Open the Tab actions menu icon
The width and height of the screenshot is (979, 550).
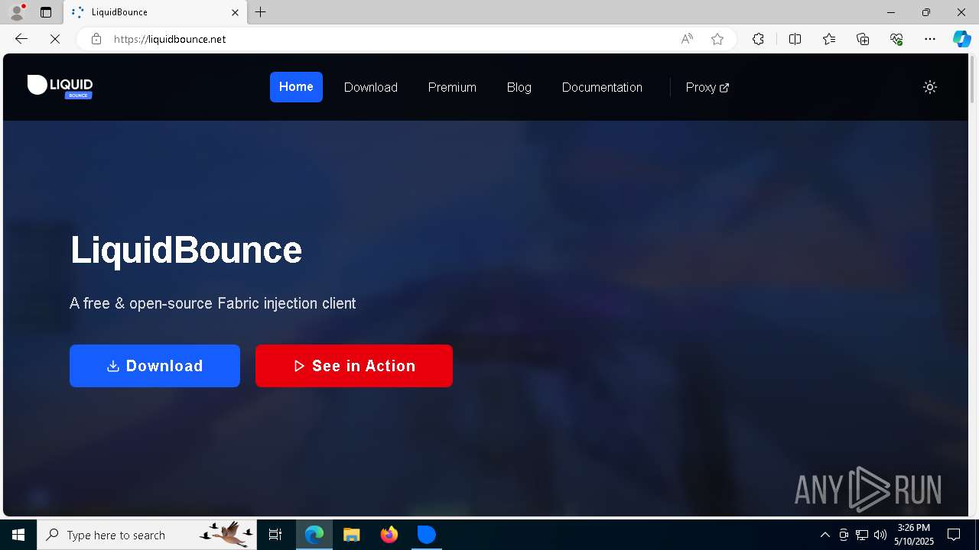(46, 12)
